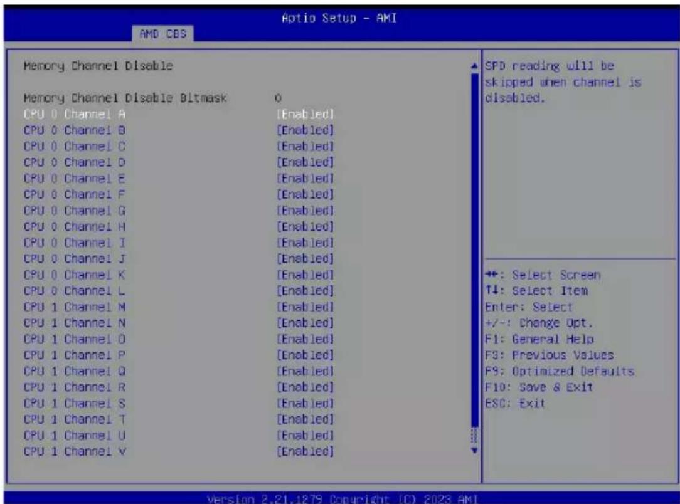Open CPU 1 Channel M option
The width and height of the screenshot is (680, 504).
[179, 307]
